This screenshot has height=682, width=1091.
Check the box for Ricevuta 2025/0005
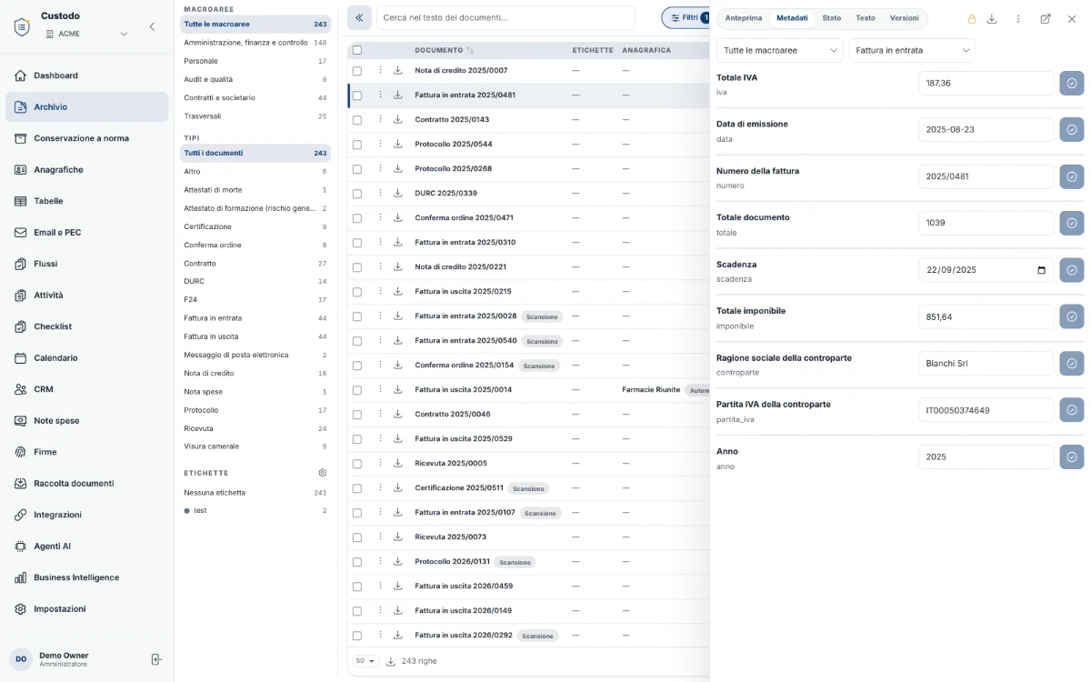(357, 464)
